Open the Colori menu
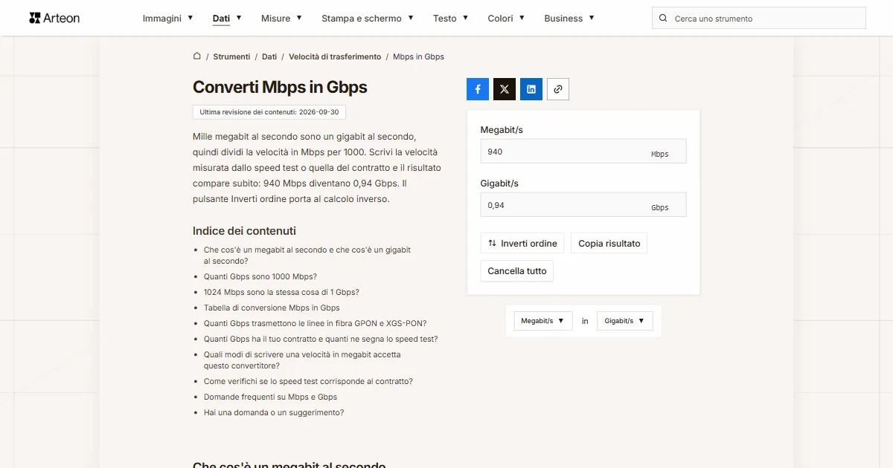This screenshot has width=893, height=468. 507,19
